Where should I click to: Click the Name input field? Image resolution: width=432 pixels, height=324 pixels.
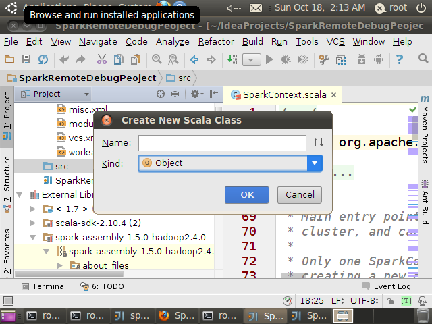coord(222,142)
